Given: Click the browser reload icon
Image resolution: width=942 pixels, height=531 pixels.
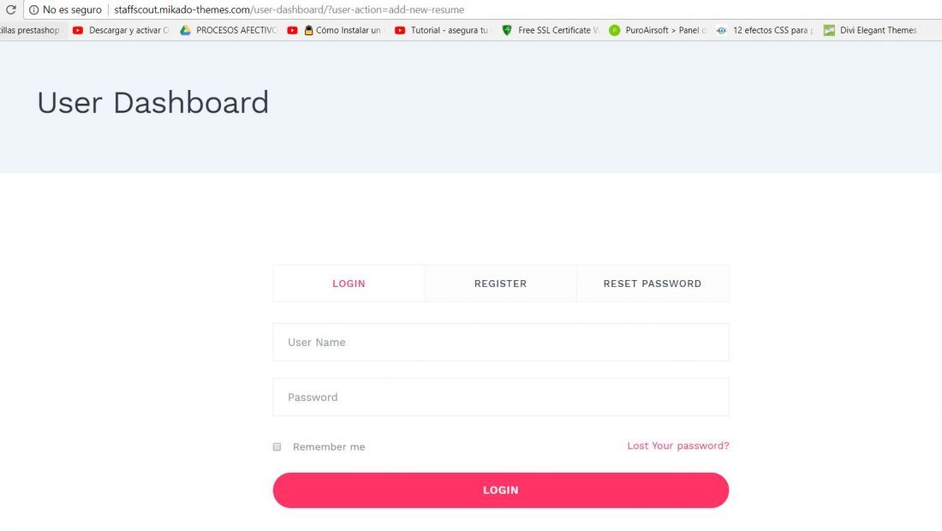Looking at the screenshot, I should [10, 9].
